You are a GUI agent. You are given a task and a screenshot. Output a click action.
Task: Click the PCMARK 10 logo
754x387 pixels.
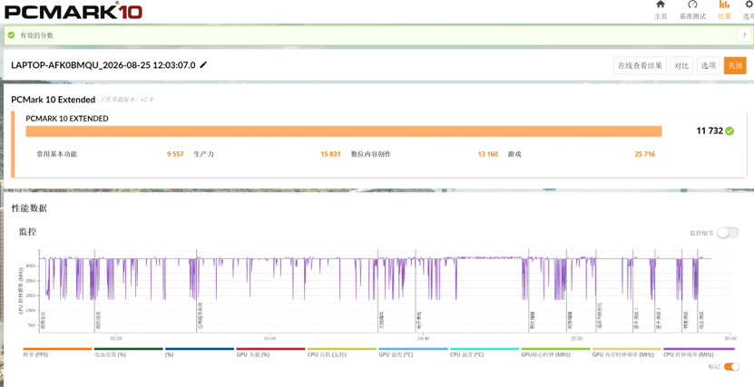point(73,10)
